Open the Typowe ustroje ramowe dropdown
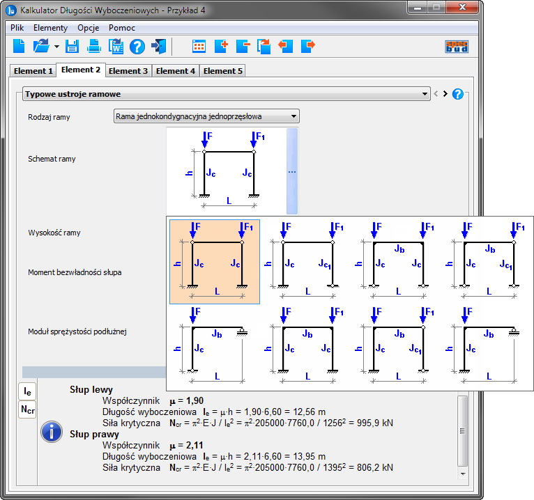The image size is (534, 500). (x=226, y=94)
